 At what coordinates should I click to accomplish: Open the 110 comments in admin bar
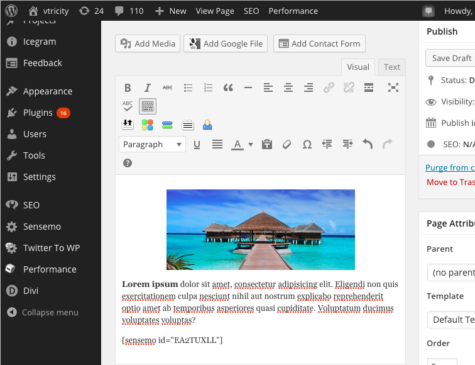click(x=129, y=11)
